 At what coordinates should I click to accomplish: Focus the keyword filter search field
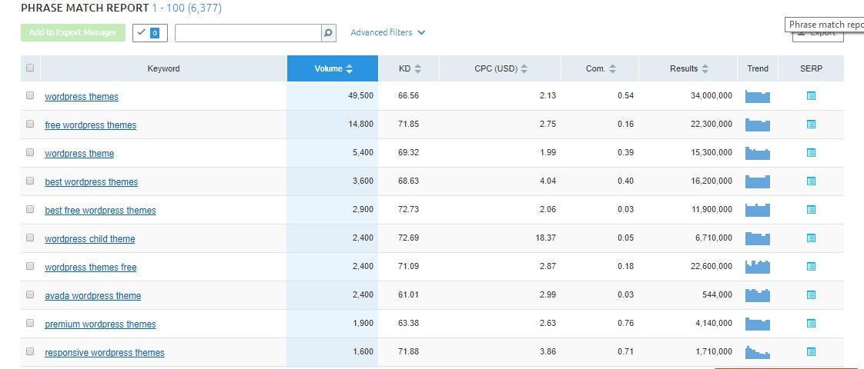(248, 33)
